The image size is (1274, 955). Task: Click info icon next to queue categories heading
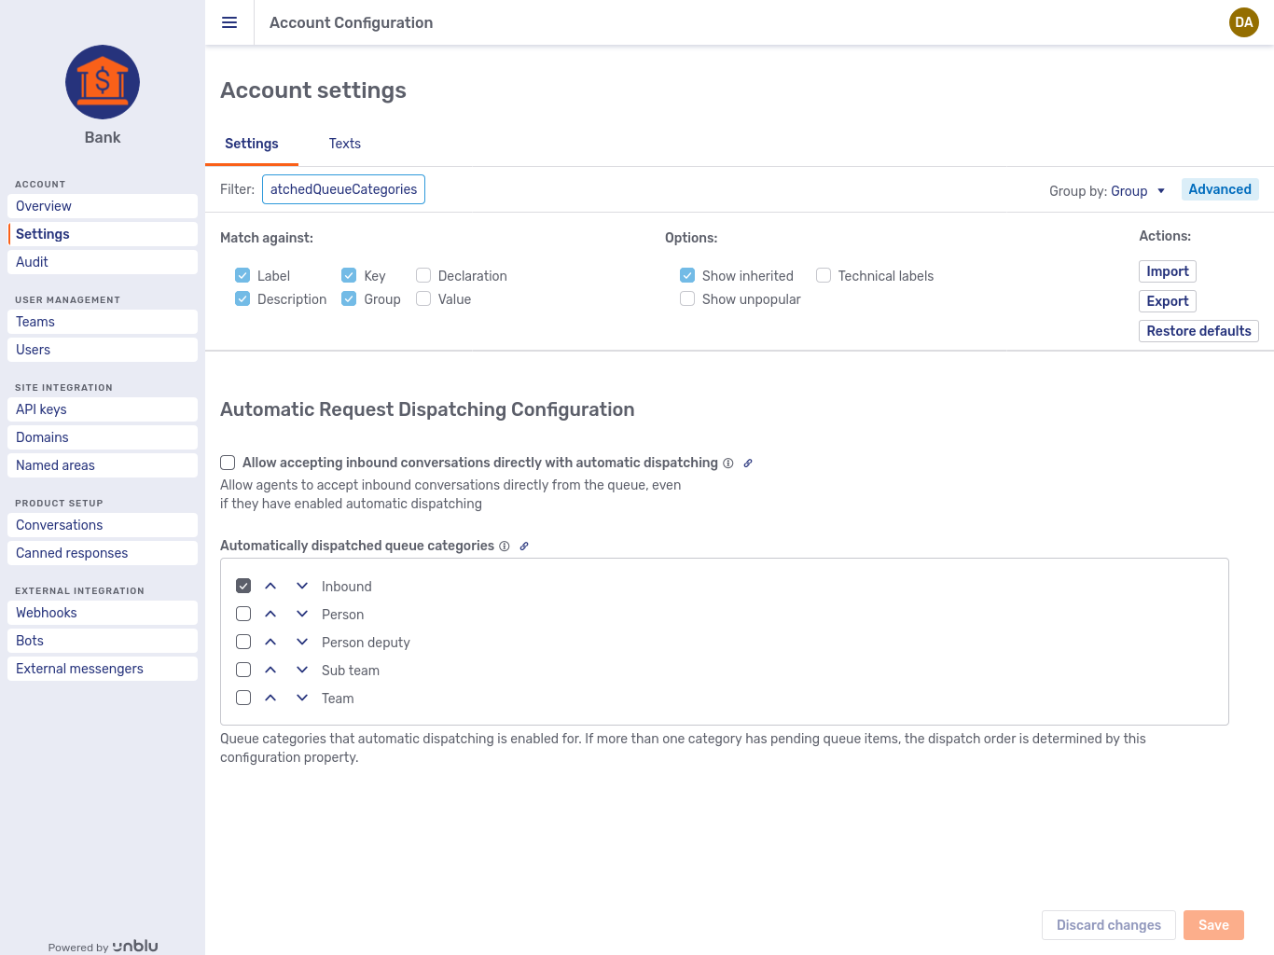[x=504, y=546]
